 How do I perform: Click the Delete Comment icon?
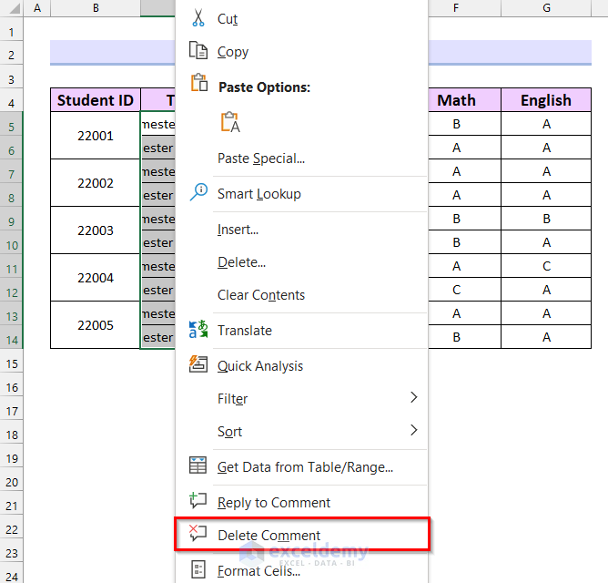tap(198, 534)
